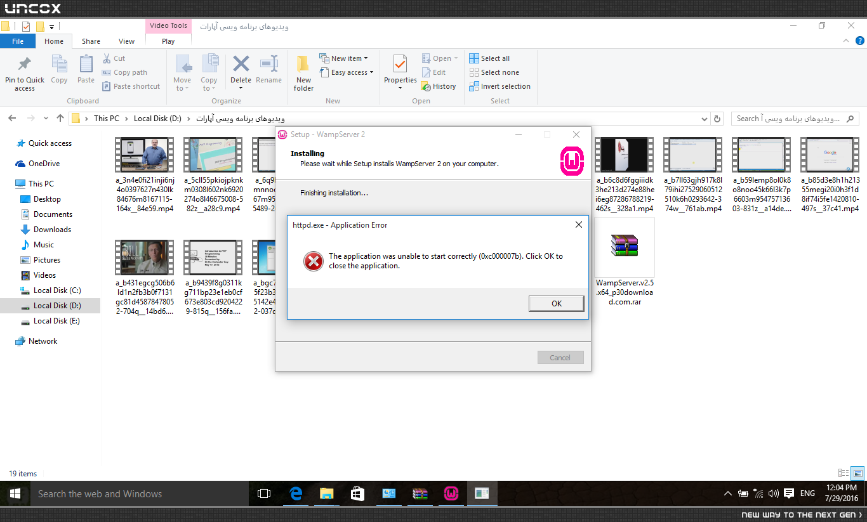The height and width of the screenshot is (522, 867).
Task: Expand the New item dropdown
Action: click(343, 58)
